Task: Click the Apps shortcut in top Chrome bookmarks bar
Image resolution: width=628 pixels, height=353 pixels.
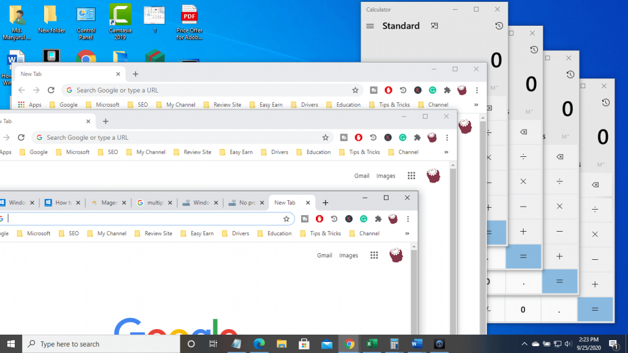Action: 29,105
